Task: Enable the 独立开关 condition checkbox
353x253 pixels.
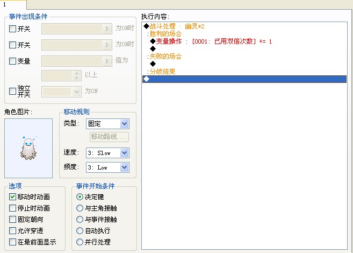Action: coord(12,92)
